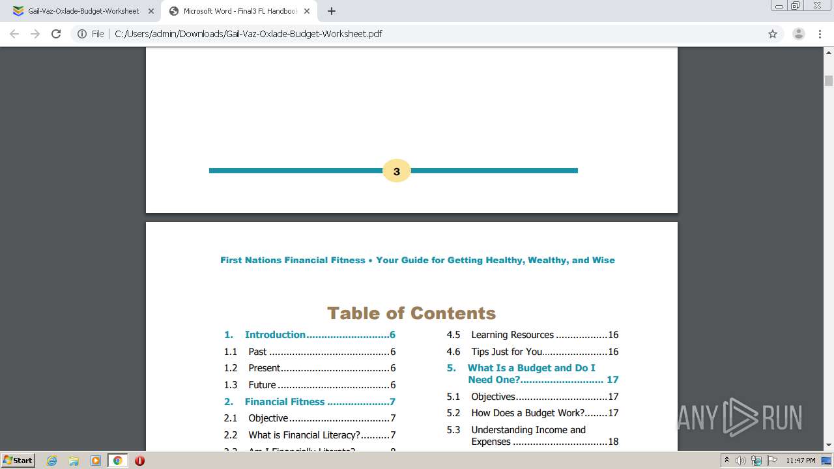The height and width of the screenshot is (469, 834).
Task: Jump to the Introduction section entry
Action: (310, 335)
